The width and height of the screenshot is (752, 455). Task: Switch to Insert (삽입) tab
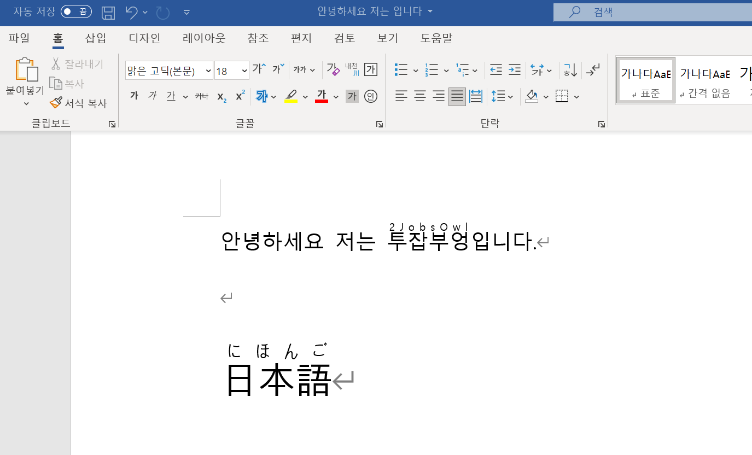96,38
